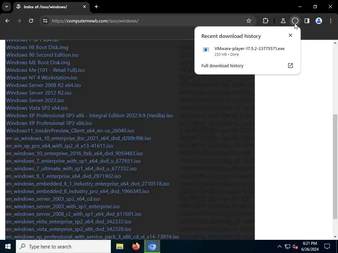Go back to the previous page
This screenshot has width=338, height=253.
tap(7, 21)
